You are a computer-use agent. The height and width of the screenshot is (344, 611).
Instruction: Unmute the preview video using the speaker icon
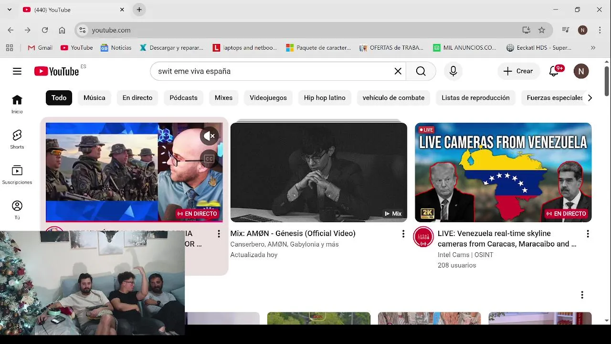[209, 136]
